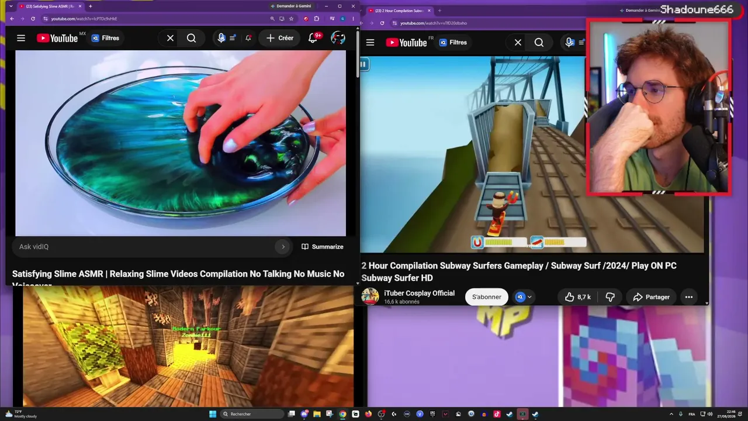
Task: Reload the Subway Surfers page
Action: pos(382,23)
